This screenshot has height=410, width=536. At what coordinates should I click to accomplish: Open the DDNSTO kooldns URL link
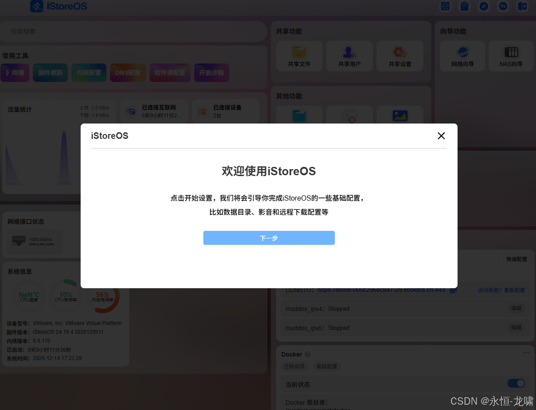[x=381, y=290]
